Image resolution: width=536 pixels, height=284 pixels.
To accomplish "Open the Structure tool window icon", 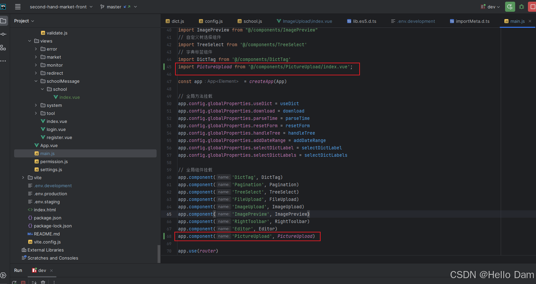I will pos(3,47).
